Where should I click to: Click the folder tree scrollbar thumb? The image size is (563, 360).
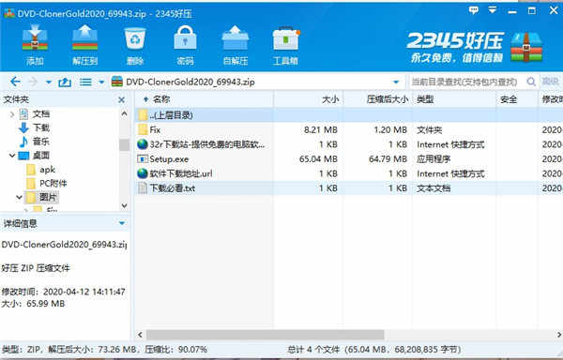coord(124,144)
